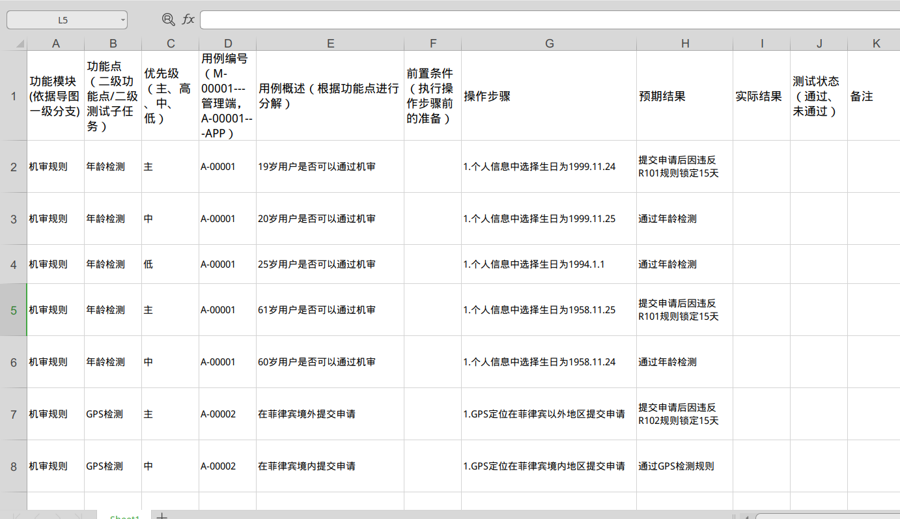Select column header E for 用例概述
Screen dimensions: 900x519
[x=330, y=43]
